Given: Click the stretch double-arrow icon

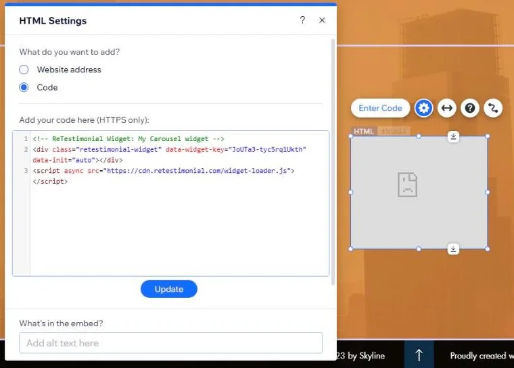Looking at the screenshot, I should 447,108.
